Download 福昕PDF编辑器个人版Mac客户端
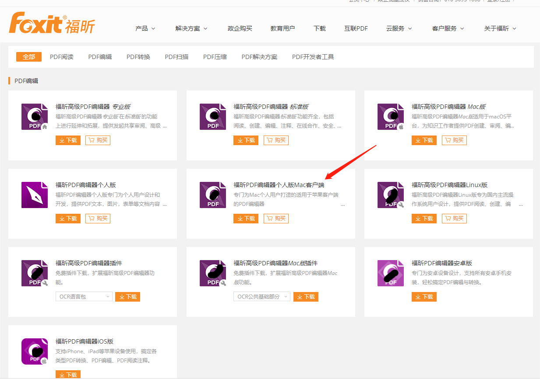This screenshot has width=540, height=379. pyautogui.click(x=246, y=219)
